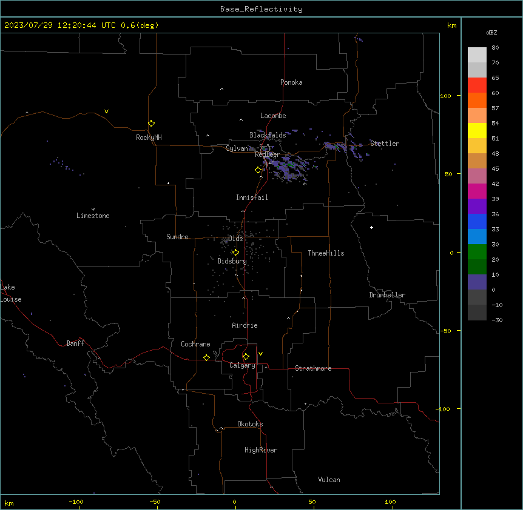Select the yellow diamond marker south of RedDeer
The image size is (523, 510).
point(258,170)
